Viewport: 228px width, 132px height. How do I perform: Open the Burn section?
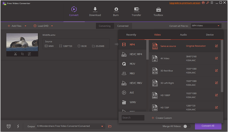click(116, 12)
